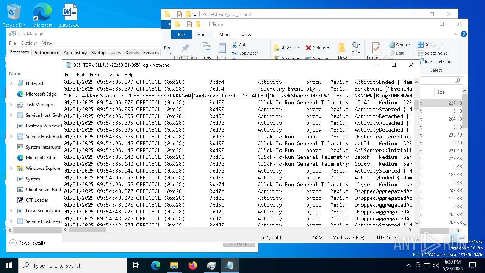485x273 pixels.
Task: Click the Copy icon in Temp ribbon
Action: pos(207,48)
